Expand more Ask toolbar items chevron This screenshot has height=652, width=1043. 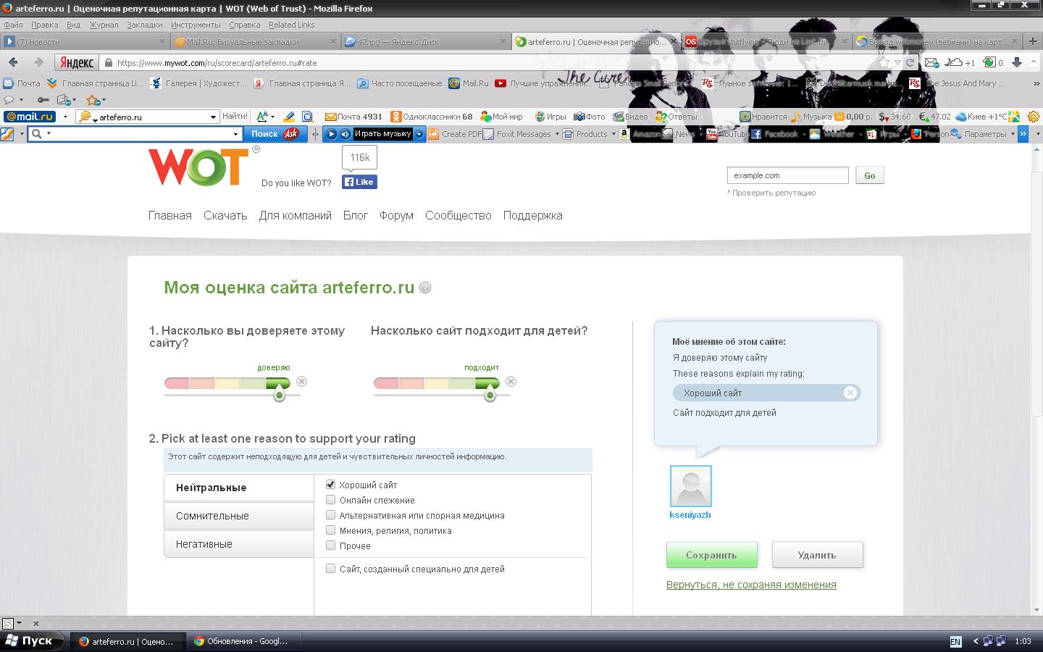click(1023, 134)
